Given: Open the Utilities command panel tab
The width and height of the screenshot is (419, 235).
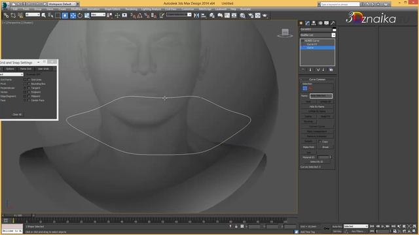Looking at the screenshot, I should click(333, 23).
